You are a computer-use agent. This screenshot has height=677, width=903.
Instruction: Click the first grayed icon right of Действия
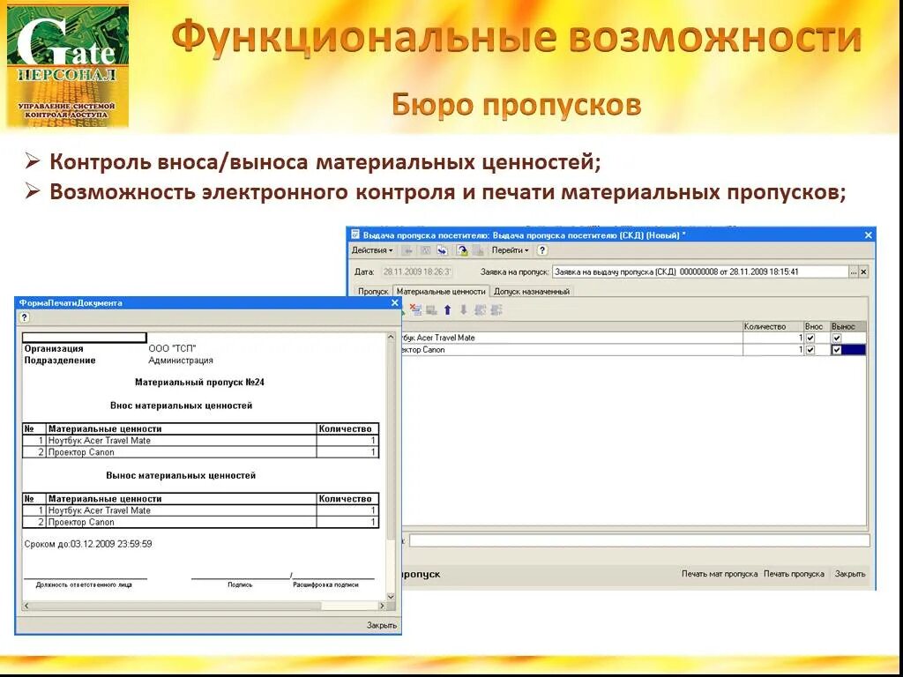pyautogui.click(x=407, y=250)
